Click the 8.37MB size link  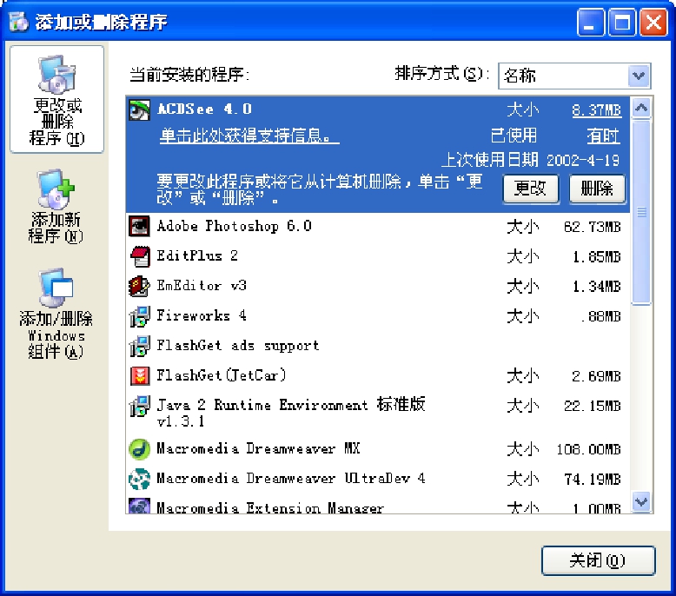point(596,110)
